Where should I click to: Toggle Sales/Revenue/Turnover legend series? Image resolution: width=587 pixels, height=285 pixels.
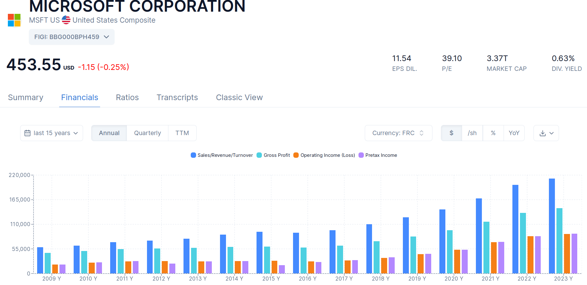(x=222, y=155)
